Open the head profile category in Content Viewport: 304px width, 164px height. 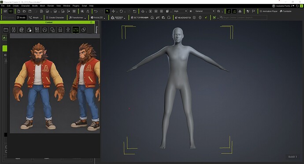pos(21,30)
